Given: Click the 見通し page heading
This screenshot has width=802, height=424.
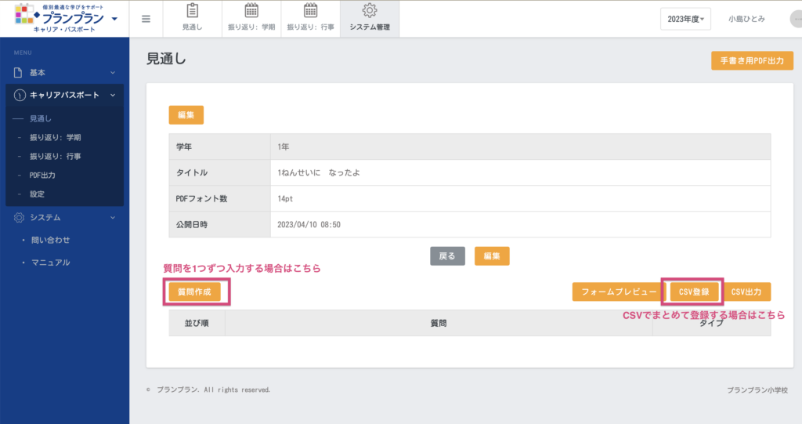Looking at the screenshot, I should coord(166,59).
